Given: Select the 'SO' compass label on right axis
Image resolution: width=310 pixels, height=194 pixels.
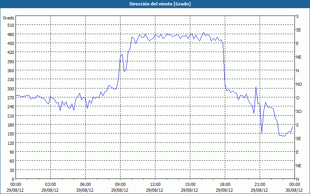Looking at the screenshot, I should 299,111.
